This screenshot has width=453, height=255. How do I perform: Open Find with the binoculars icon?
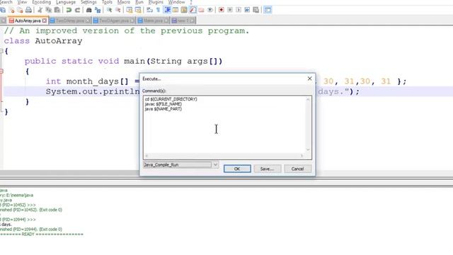tap(89, 10)
